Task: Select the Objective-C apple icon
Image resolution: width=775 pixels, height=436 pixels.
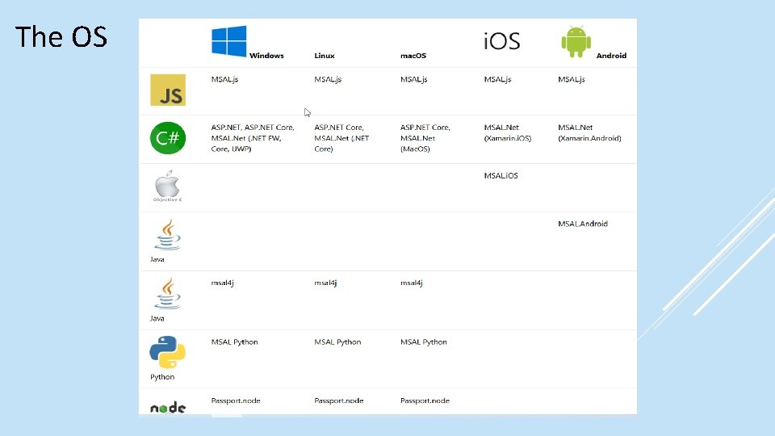Action: click(x=168, y=186)
